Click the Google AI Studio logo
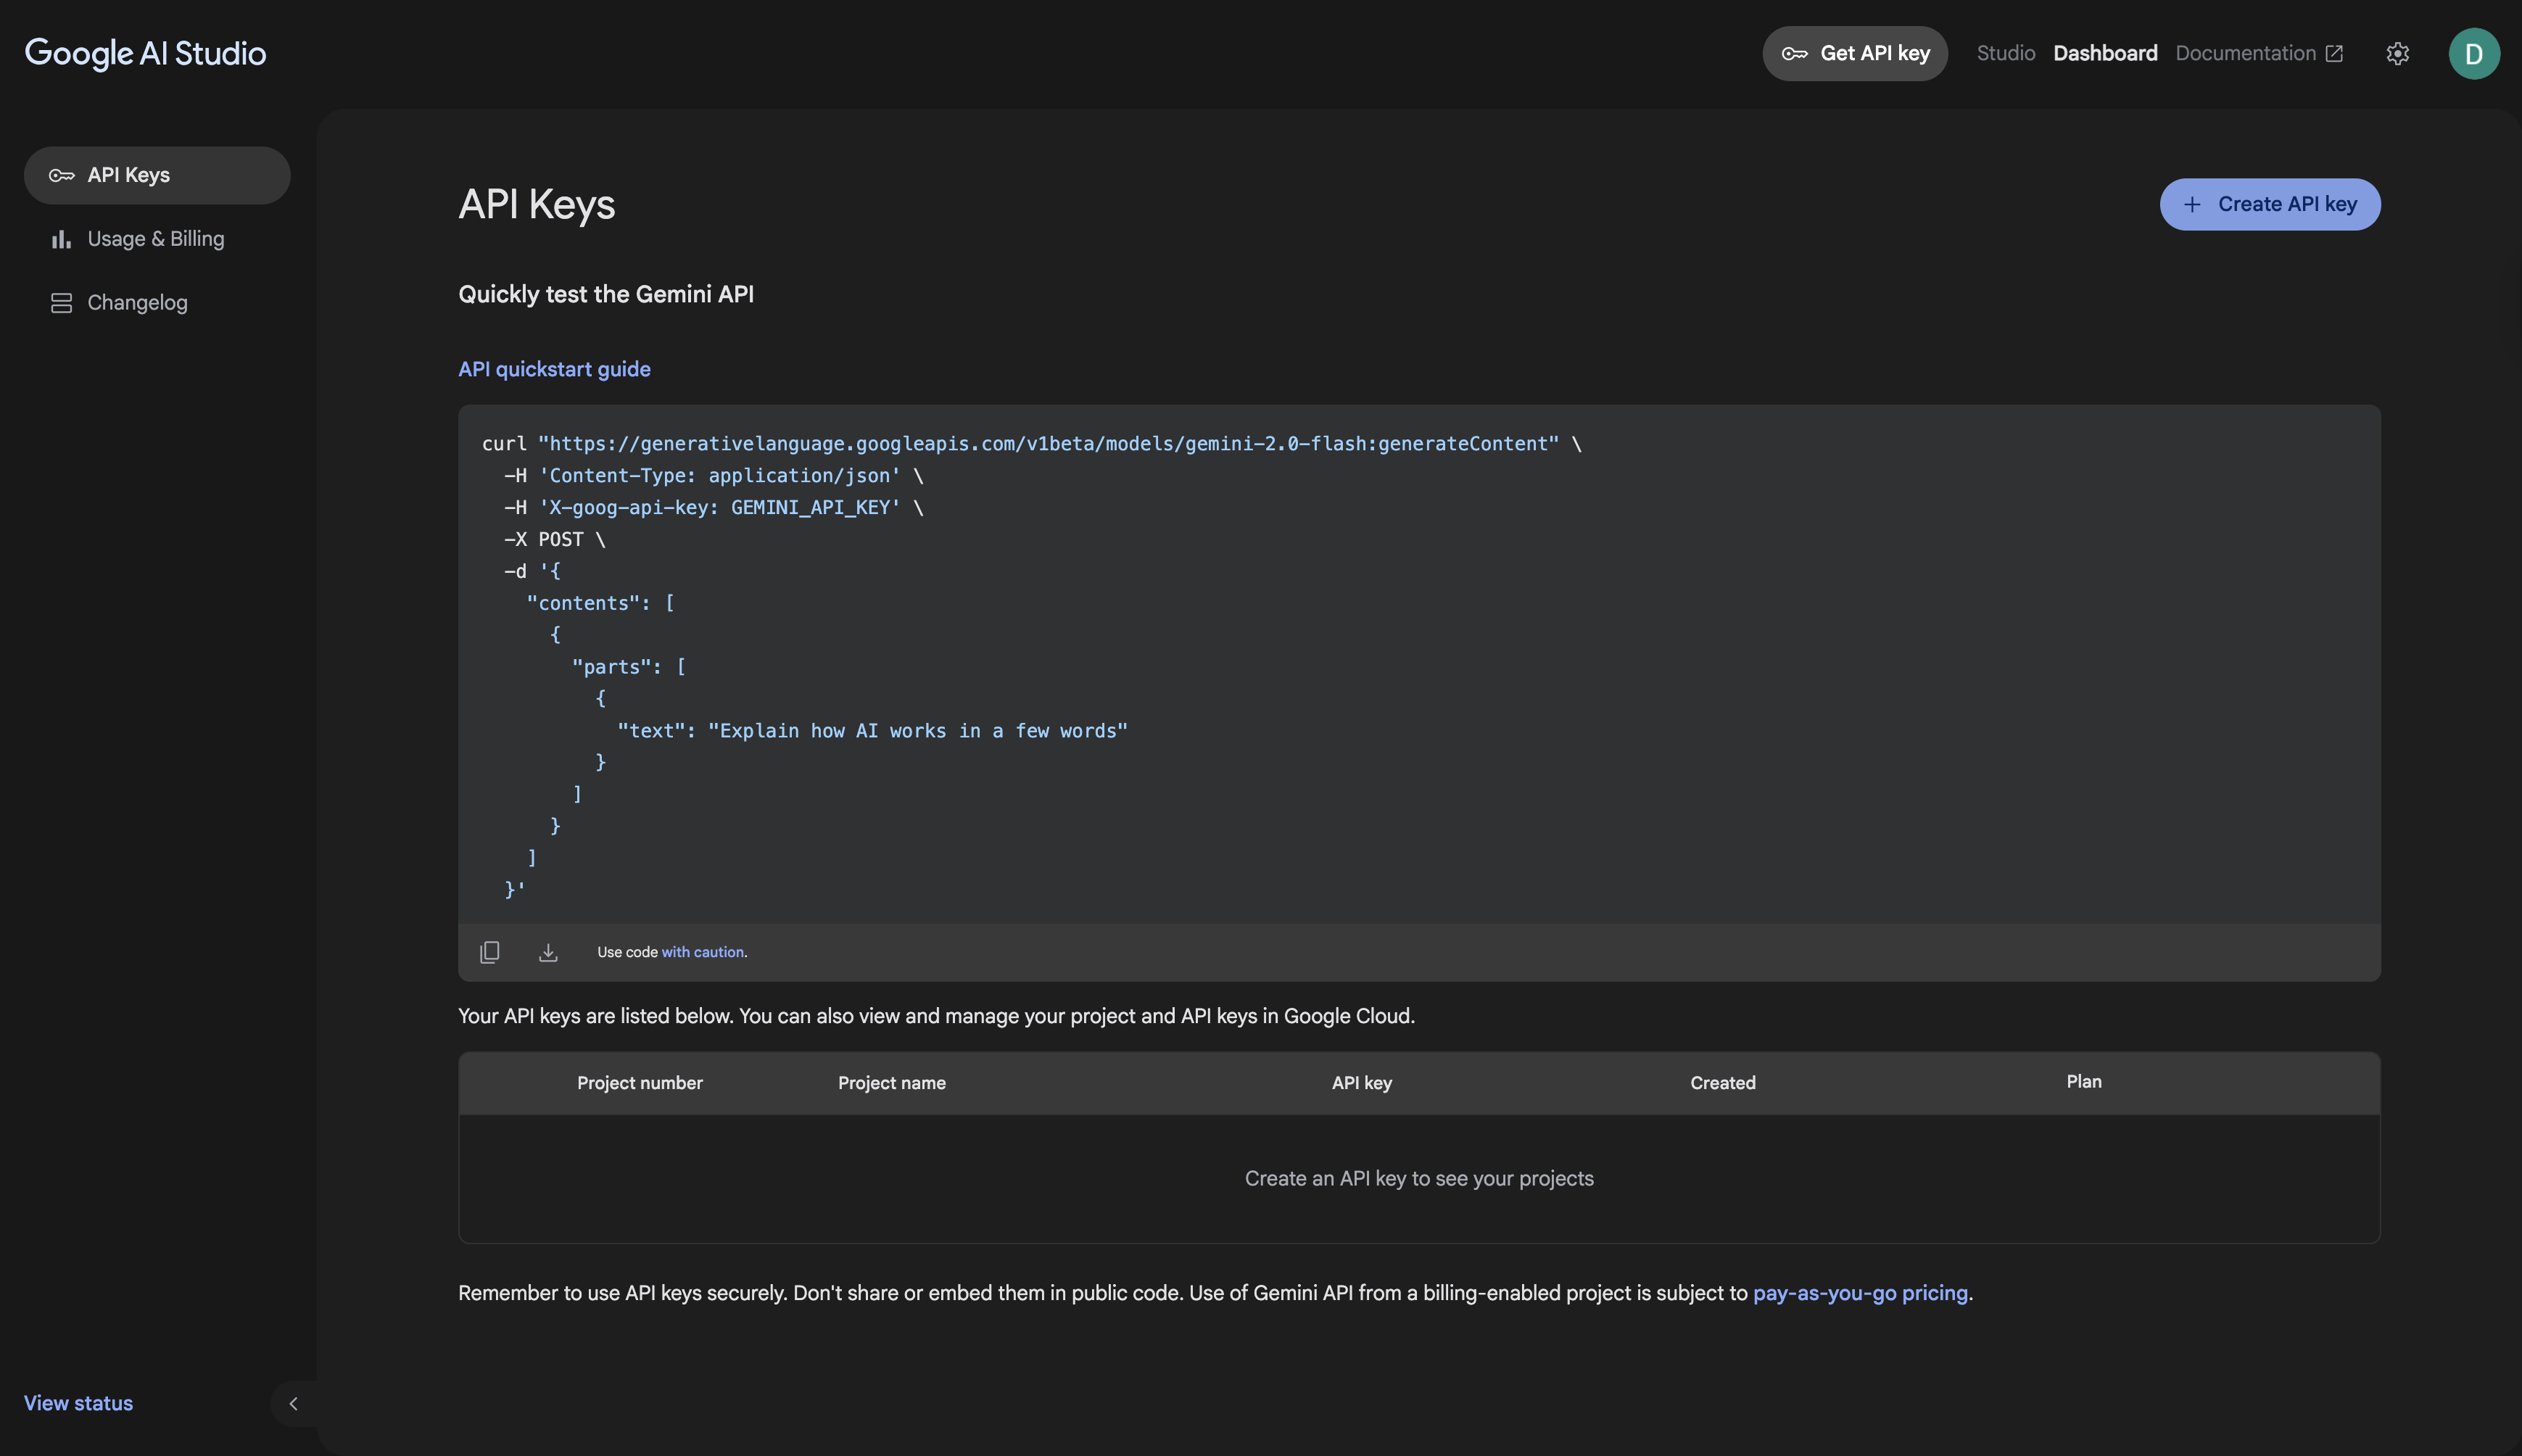This screenshot has height=1456, width=2522. tap(145, 53)
